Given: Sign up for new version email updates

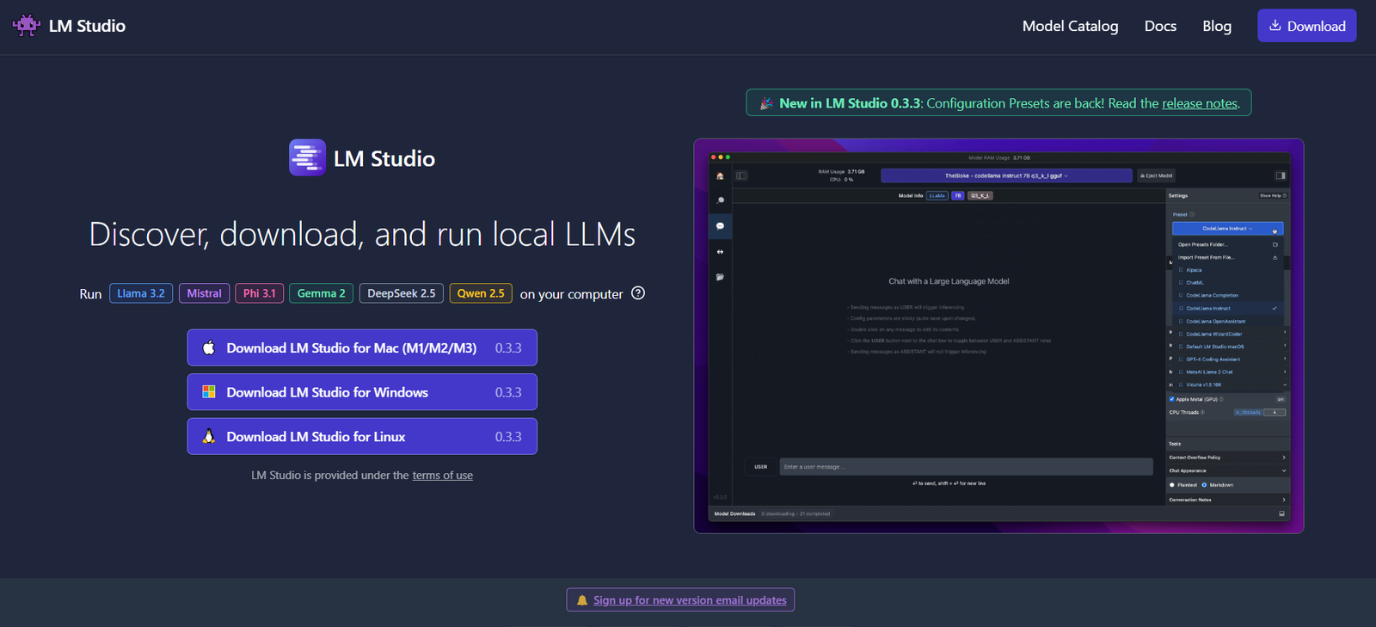Looking at the screenshot, I should [x=680, y=599].
